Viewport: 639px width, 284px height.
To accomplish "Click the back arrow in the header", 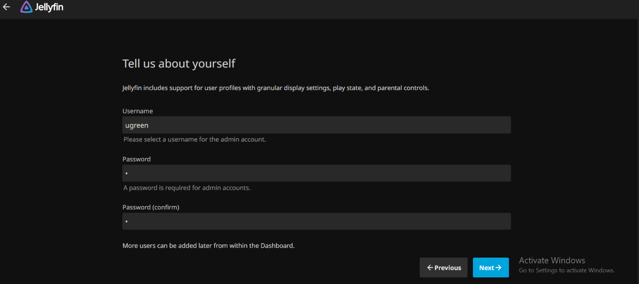I will point(6,7).
